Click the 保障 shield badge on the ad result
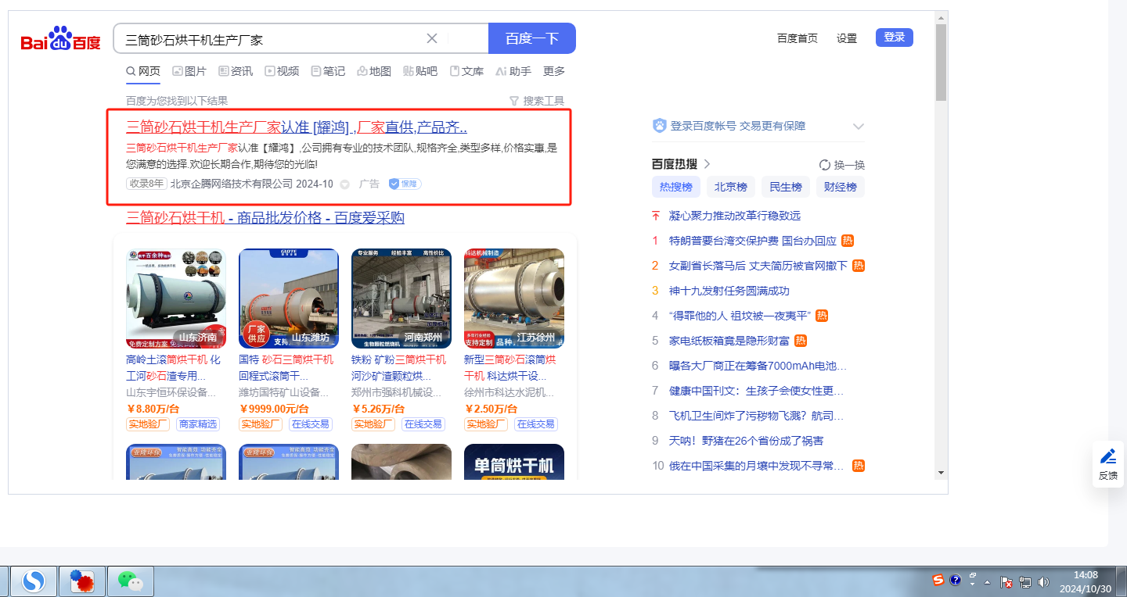The width and height of the screenshot is (1127, 597). [x=405, y=184]
